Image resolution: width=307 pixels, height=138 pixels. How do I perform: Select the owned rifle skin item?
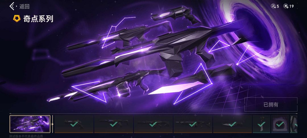pos(153,124)
